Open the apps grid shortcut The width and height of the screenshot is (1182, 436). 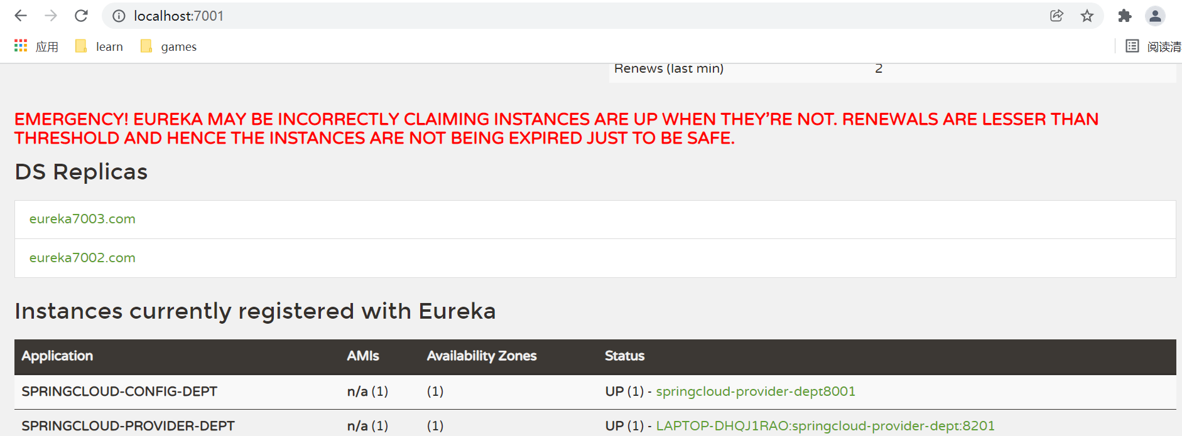click(21, 46)
